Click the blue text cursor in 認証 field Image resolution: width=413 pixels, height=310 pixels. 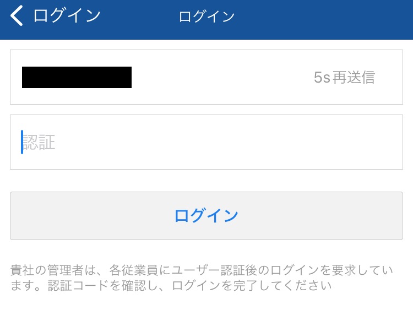pos(22,142)
